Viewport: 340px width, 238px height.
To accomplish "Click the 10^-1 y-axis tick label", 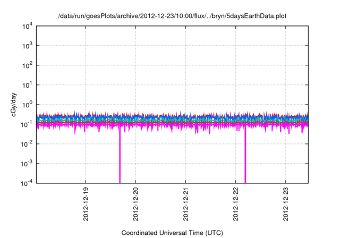I will pos(27,124).
